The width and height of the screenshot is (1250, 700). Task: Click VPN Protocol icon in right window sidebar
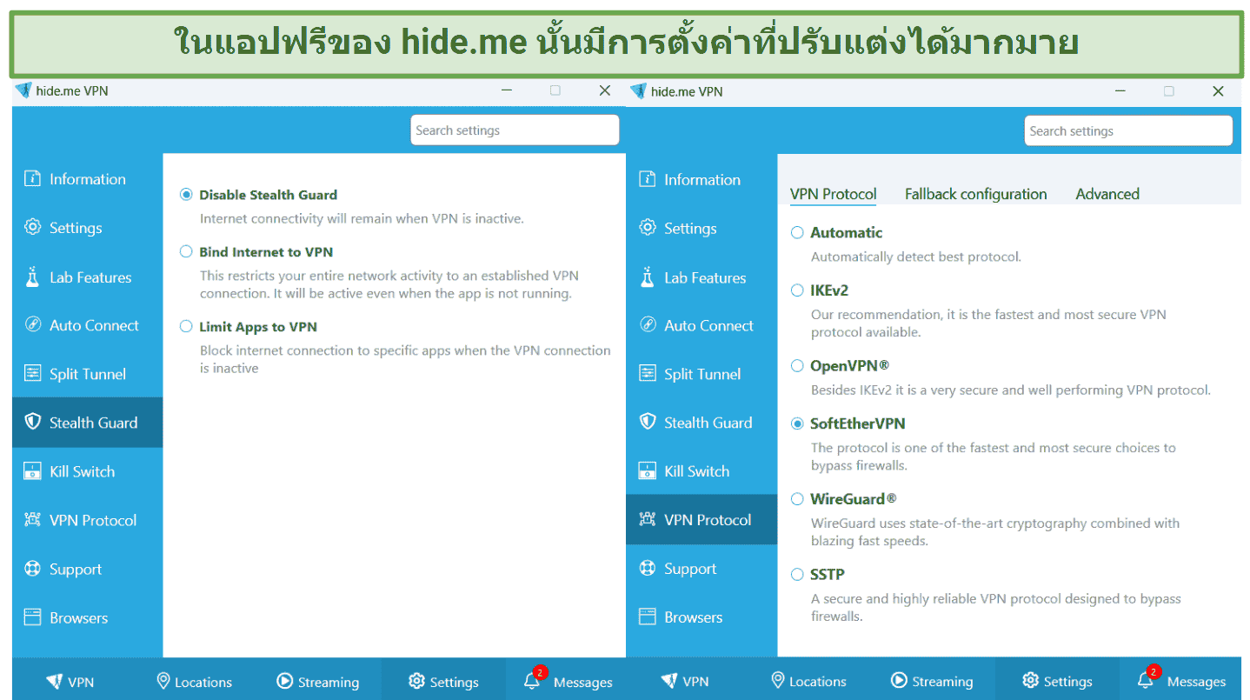(648, 520)
